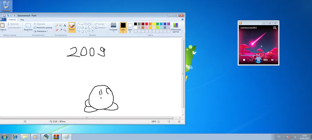Select the Eraser tool
The image size is (312, 140).
pyautogui.click(x=57, y=30)
